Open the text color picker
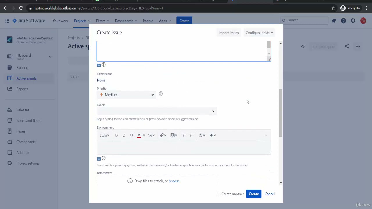 (141, 135)
